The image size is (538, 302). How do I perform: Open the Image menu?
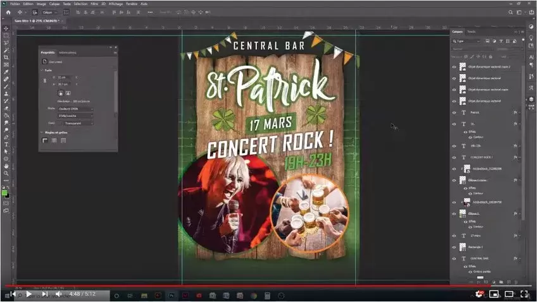pyautogui.click(x=41, y=4)
